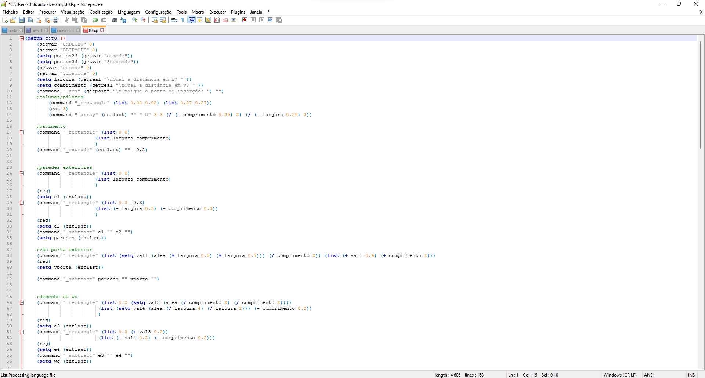Toggle word wrap in the toolbar

(x=174, y=20)
